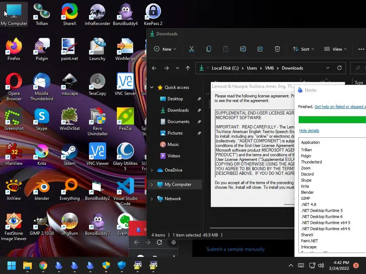
Task: Click the green Ninite progress bar
Action: coord(332,120)
